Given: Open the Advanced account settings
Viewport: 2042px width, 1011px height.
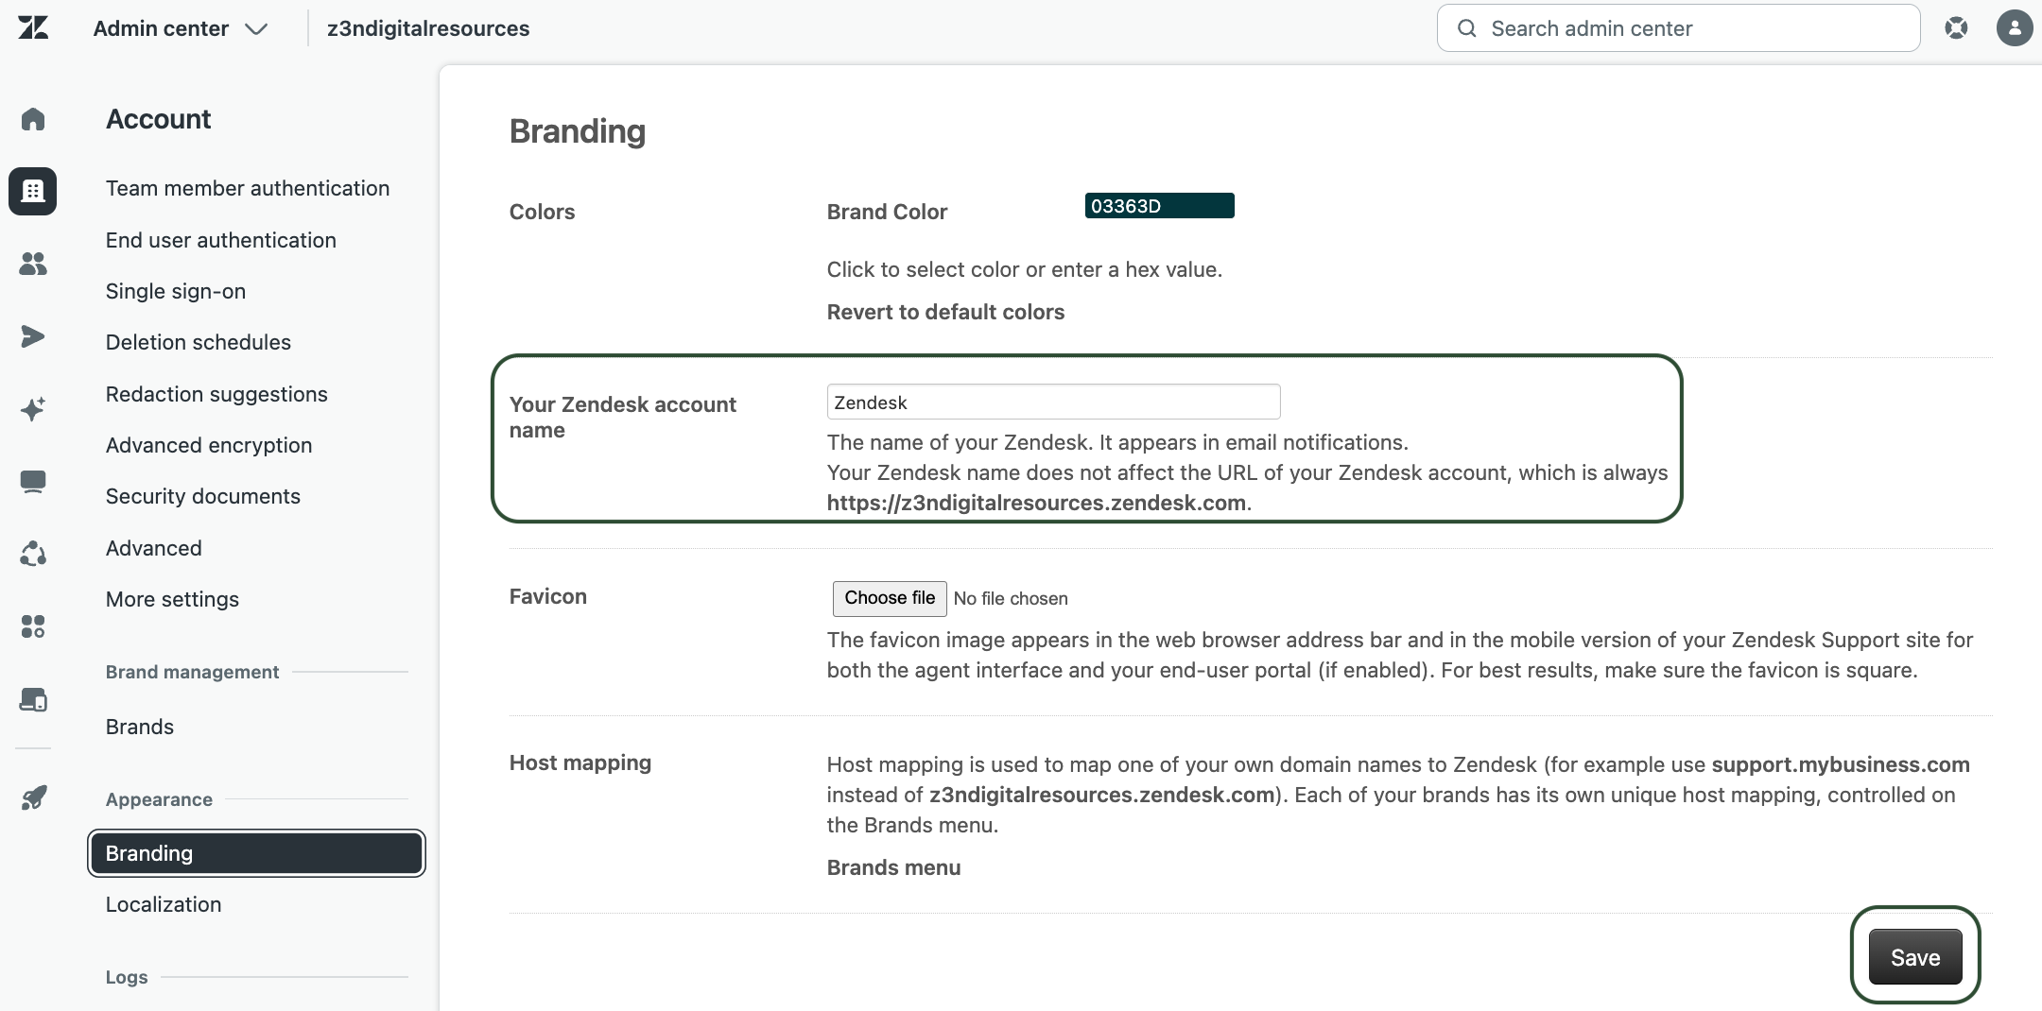Looking at the screenshot, I should coord(154,548).
